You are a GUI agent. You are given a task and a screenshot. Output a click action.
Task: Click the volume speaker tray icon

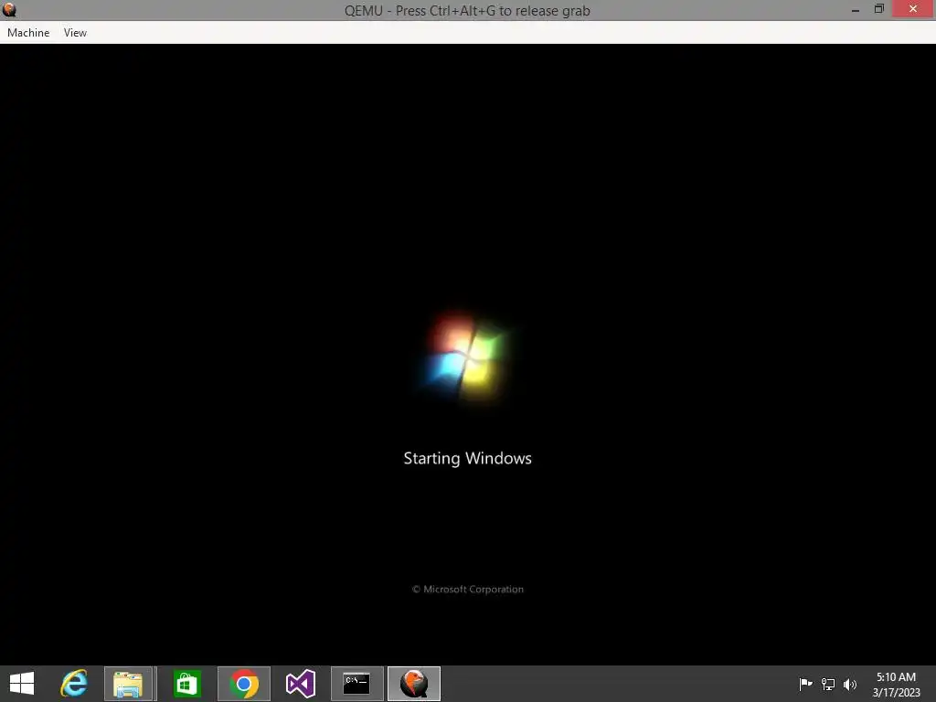pyautogui.click(x=850, y=684)
